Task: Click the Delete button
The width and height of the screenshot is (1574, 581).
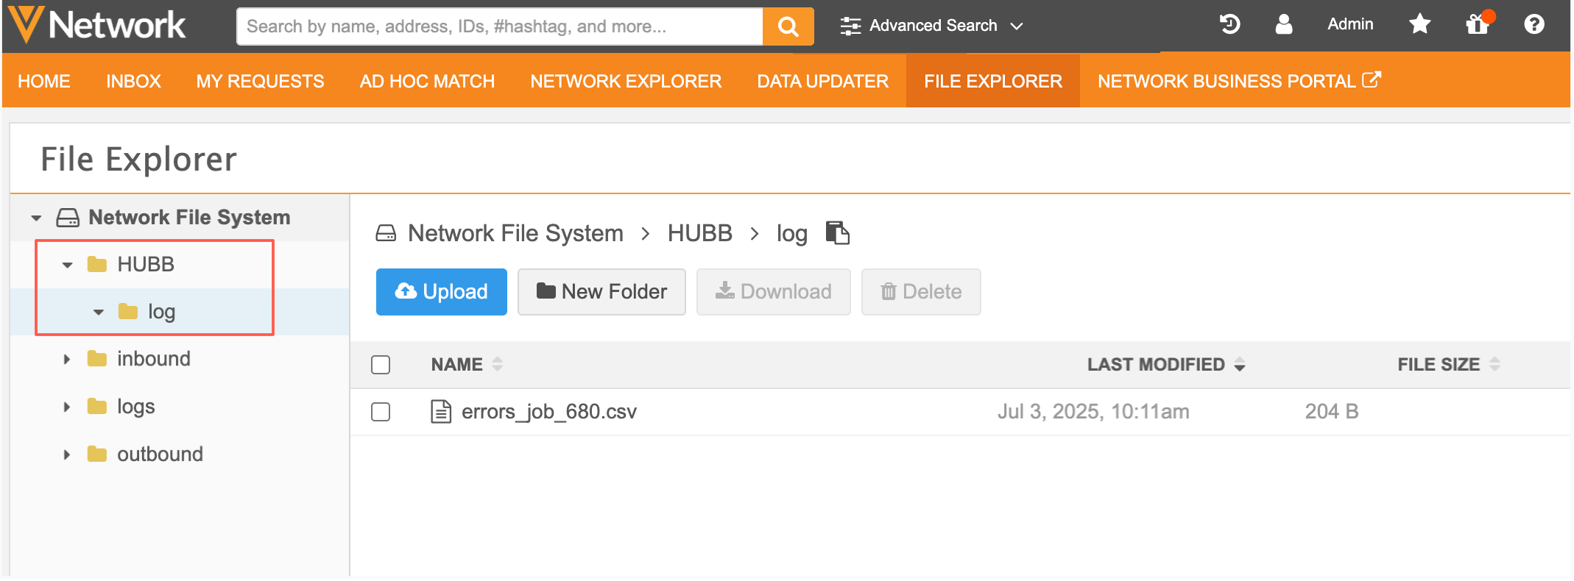Action: [921, 292]
